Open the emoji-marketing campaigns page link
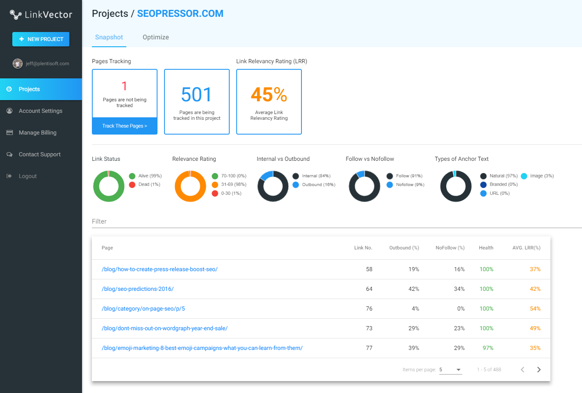Image resolution: width=582 pixels, height=393 pixels. click(x=202, y=348)
